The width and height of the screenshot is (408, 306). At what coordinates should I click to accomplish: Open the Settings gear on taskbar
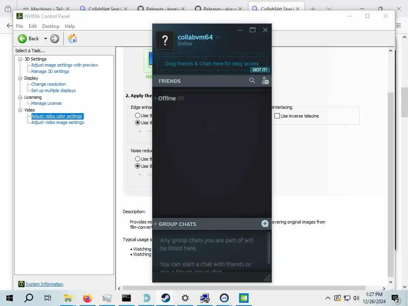185,298
